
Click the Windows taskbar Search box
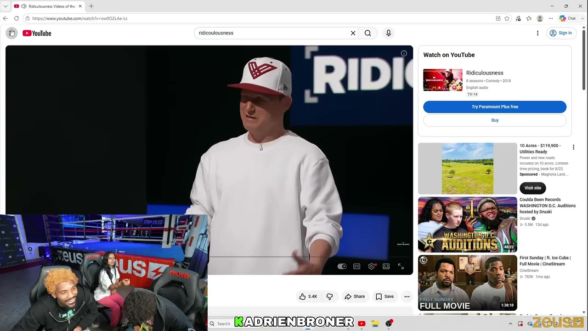click(x=221, y=324)
